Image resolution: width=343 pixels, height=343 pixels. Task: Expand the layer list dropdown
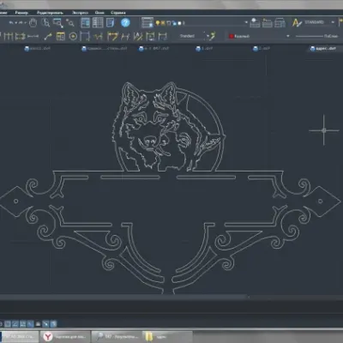(x=246, y=22)
